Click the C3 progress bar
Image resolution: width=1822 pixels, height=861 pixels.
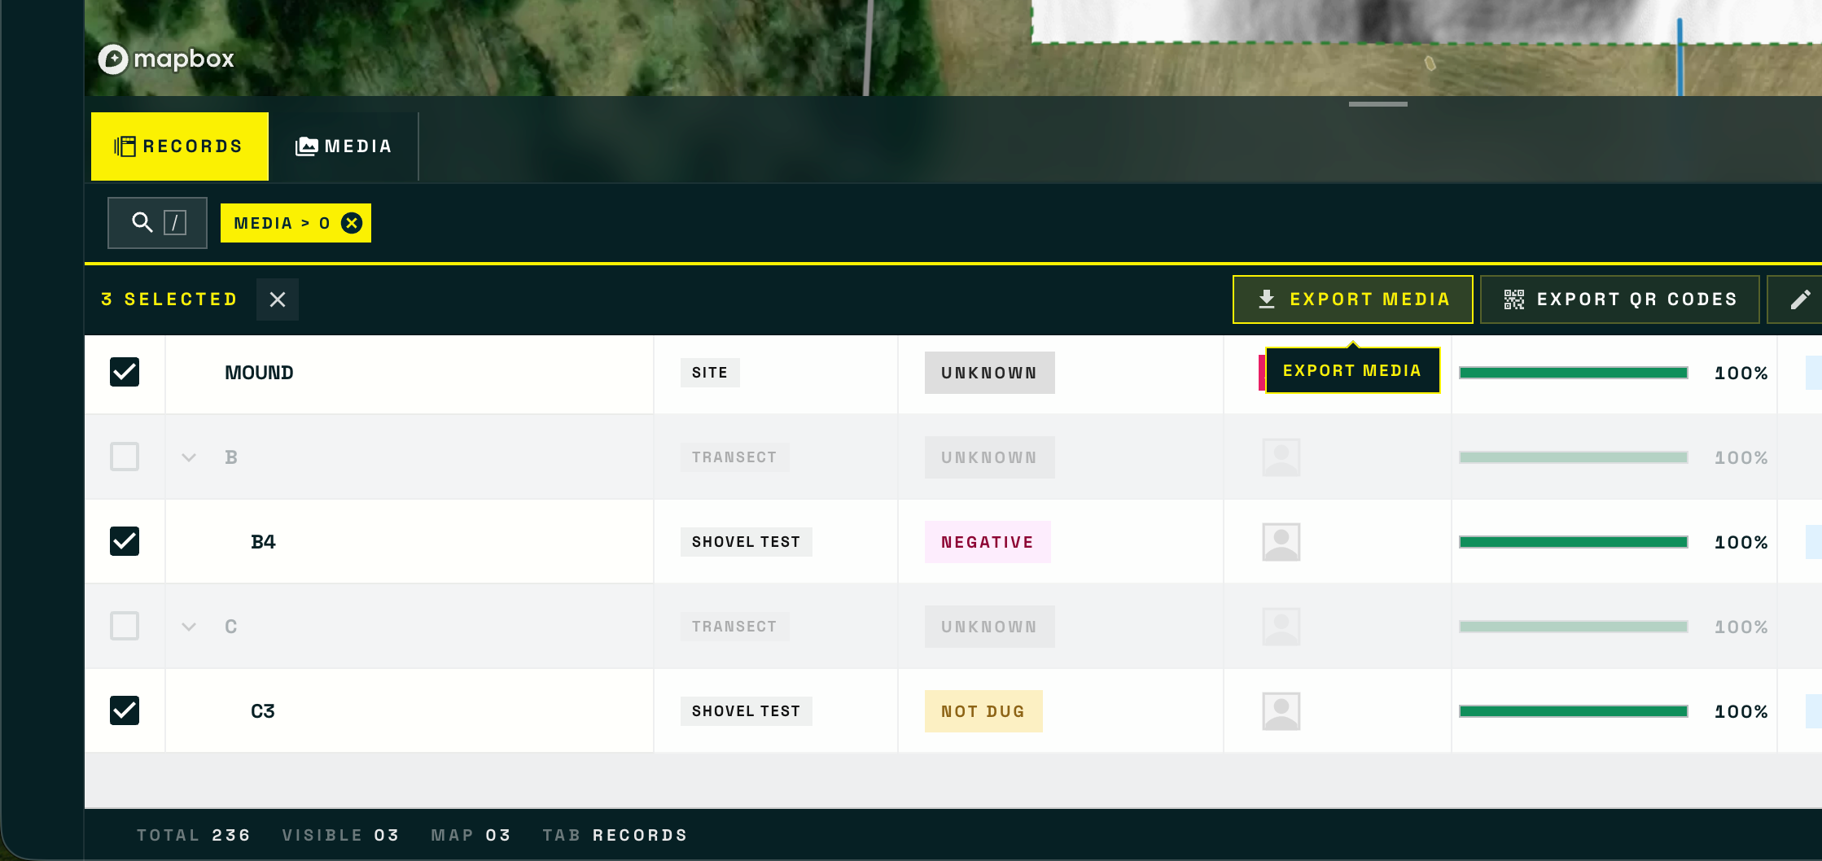[x=1573, y=711]
